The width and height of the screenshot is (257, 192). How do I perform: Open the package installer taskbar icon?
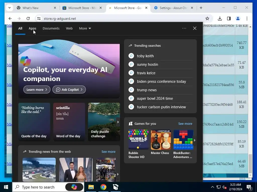[x=116, y=187]
